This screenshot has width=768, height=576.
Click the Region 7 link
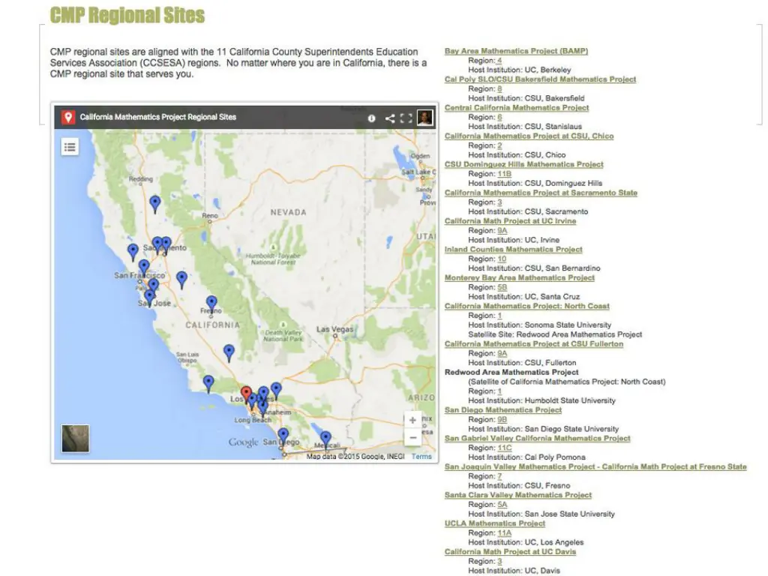coord(499,477)
